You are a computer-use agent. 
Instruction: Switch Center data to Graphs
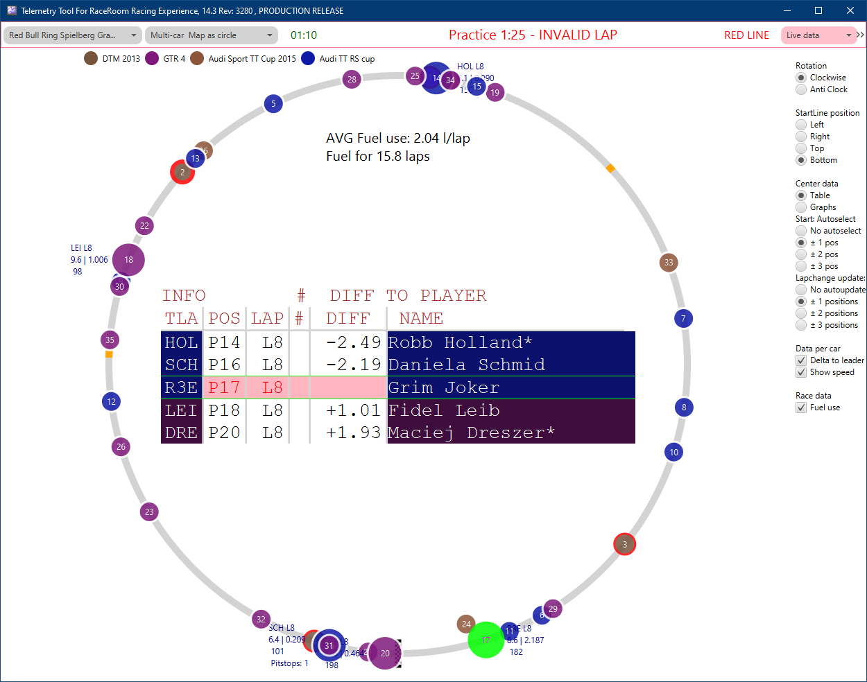[x=801, y=207]
